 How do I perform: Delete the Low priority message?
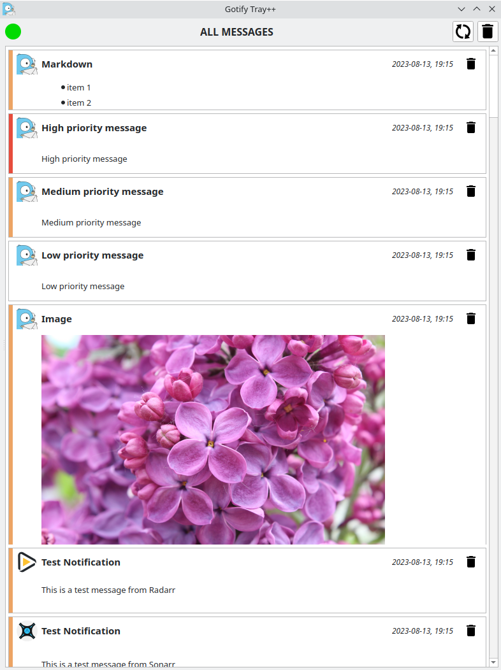[471, 255]
